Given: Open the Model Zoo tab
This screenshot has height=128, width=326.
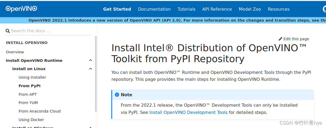Looking at the screenshot, I should (250, 9).
